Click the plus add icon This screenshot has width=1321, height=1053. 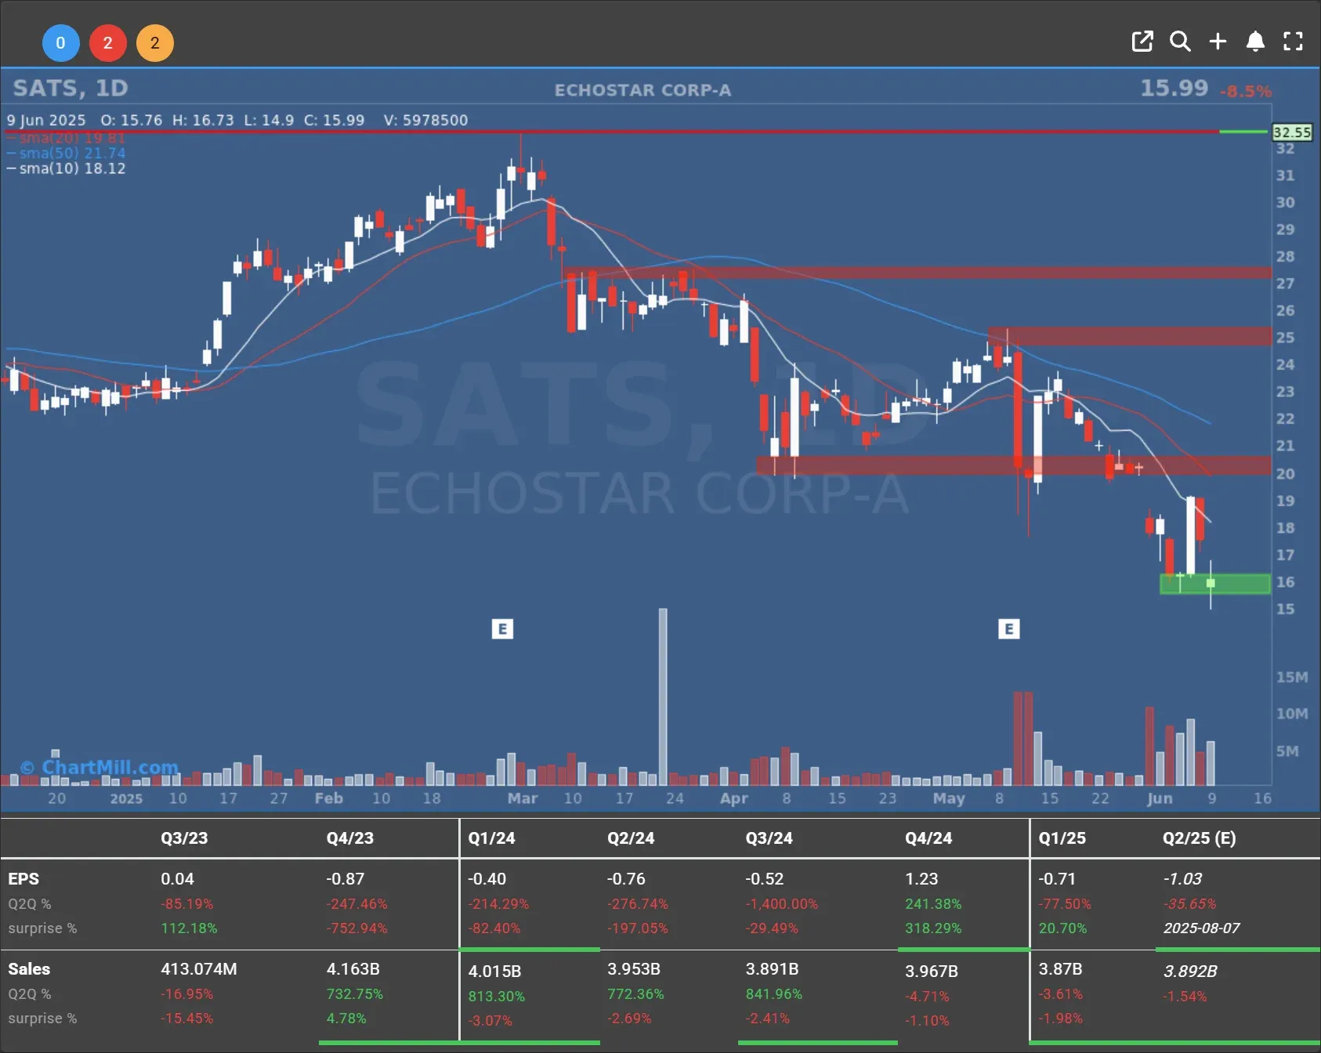[1218, 42]
